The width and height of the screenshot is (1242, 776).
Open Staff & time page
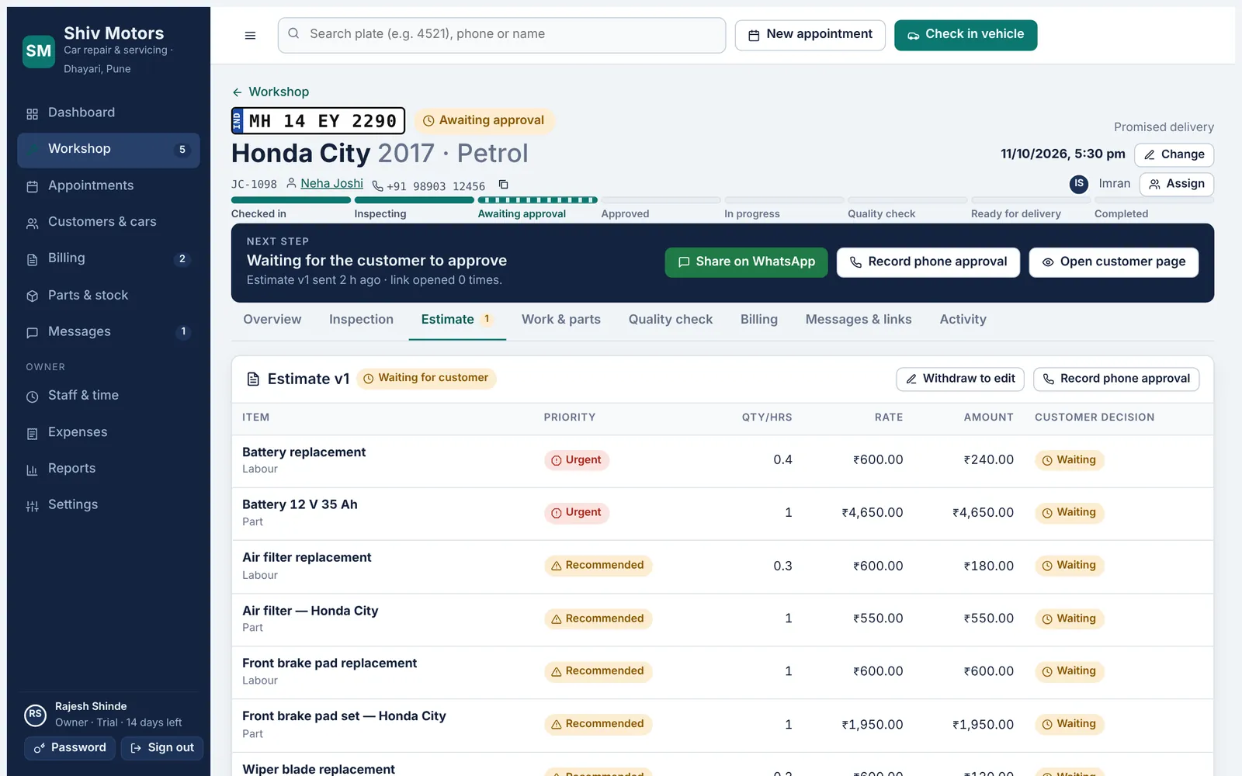[x=109, y=396]
